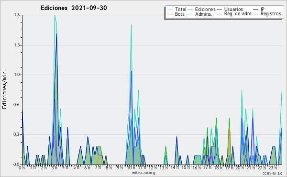Click the '1.3' y-axis value

17,45
